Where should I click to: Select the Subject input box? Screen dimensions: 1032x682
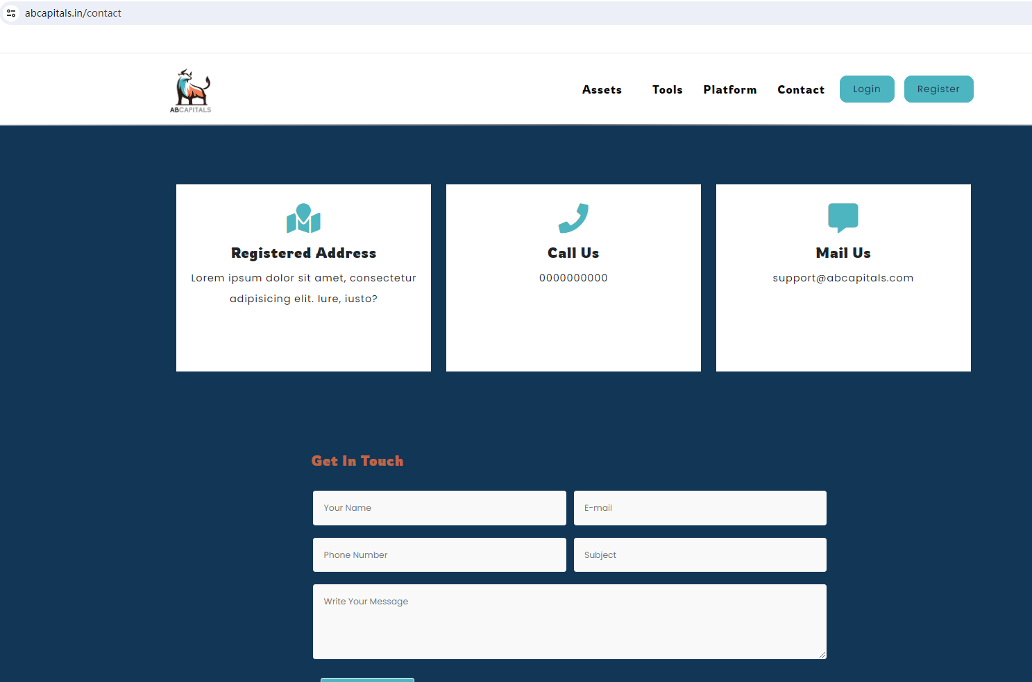(x=700, y=555)
